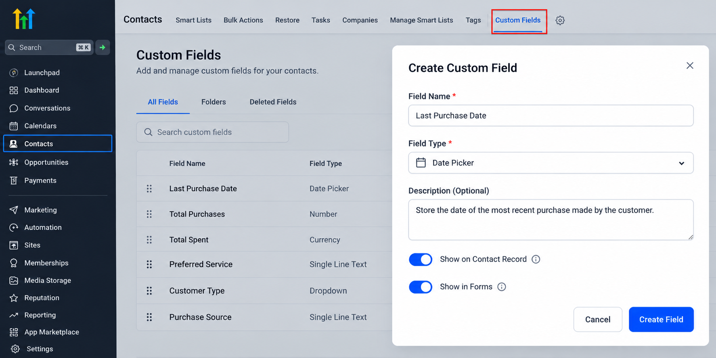Click the gear icon next to Custom Fields
This screenshot has height=358, width=716.
pyautogui.click(x=560, y=20)
